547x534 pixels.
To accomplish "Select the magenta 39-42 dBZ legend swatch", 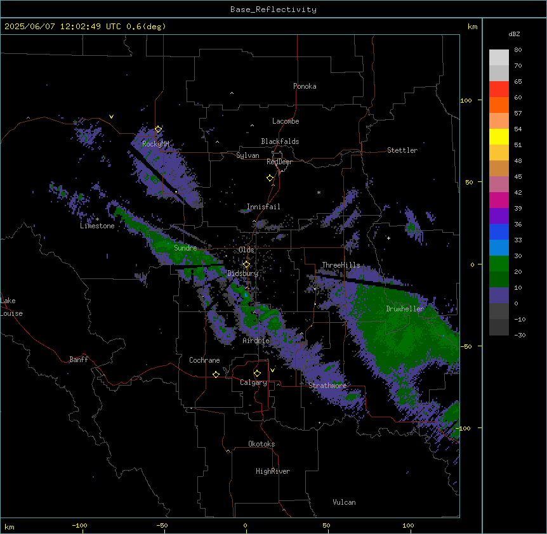I will tap(499, 200).
